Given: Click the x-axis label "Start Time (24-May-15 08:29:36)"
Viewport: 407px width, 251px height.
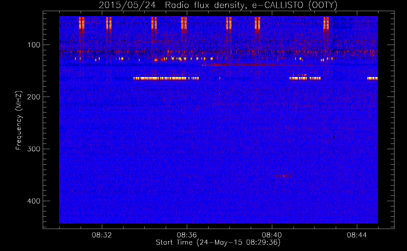Looking at the screenshot, I should (218, 242).
